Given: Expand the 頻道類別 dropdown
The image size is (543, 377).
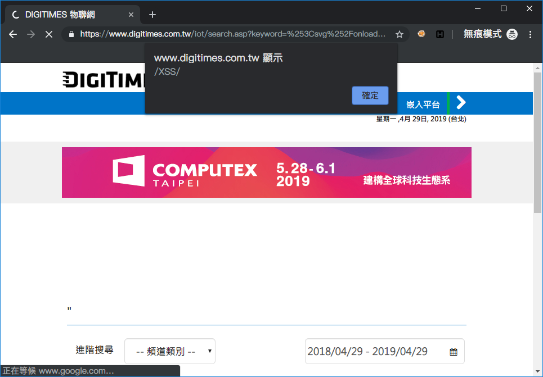Looking at the screenshot, I should (170, 351).
